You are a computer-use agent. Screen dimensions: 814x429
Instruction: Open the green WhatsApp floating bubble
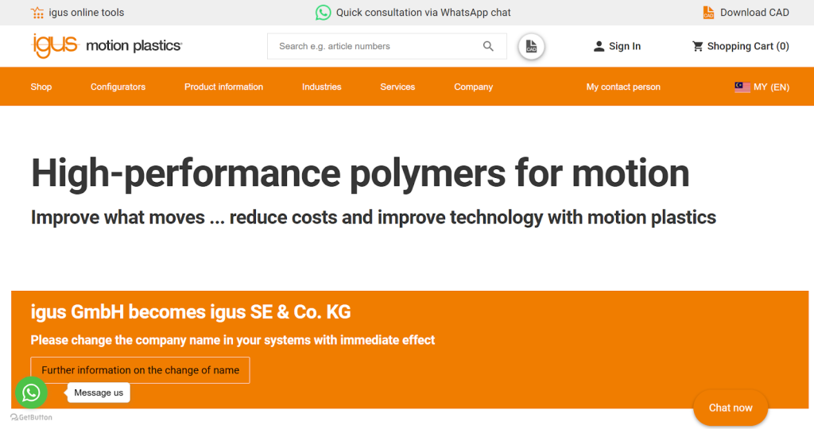31,392
